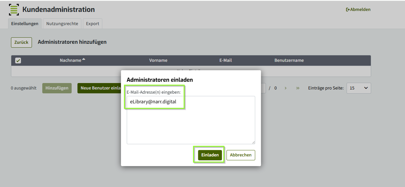Screen dimensions: 405x187
Task: Select the Einstellungen tab
Action: [x=25, y=24]
